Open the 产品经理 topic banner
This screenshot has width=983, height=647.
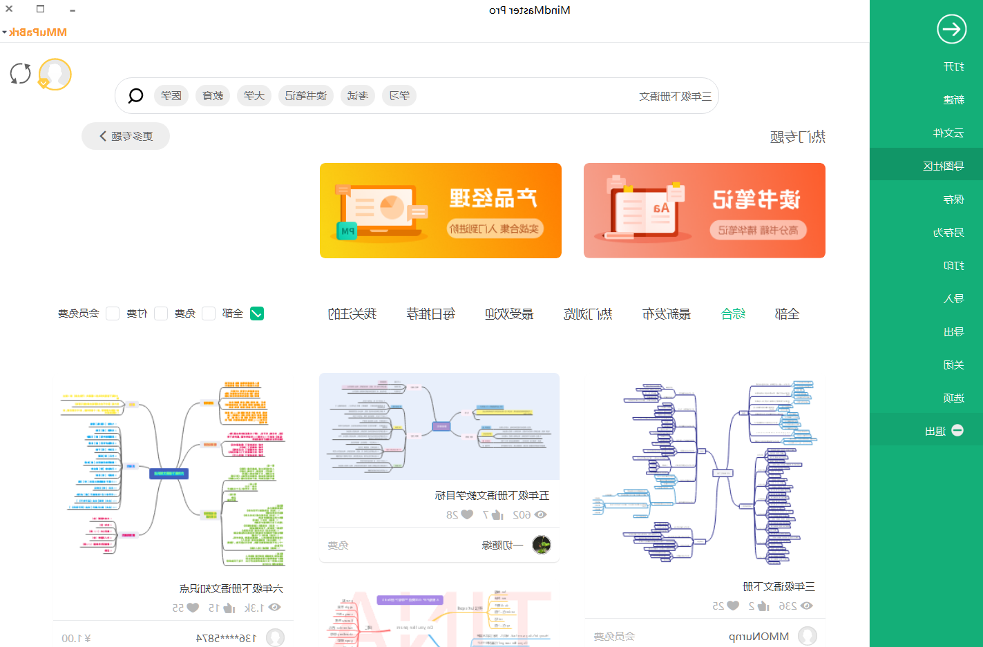tap(441, 211)
